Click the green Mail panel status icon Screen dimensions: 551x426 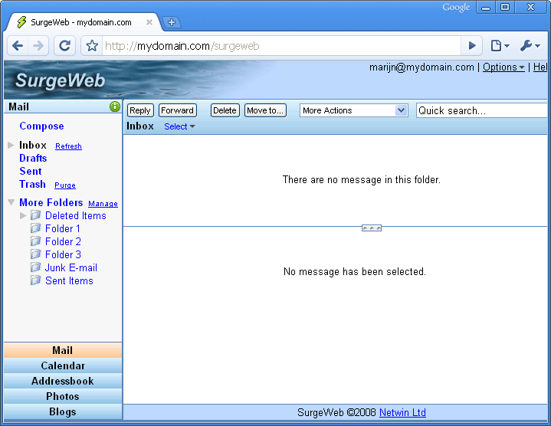(115, 106)
